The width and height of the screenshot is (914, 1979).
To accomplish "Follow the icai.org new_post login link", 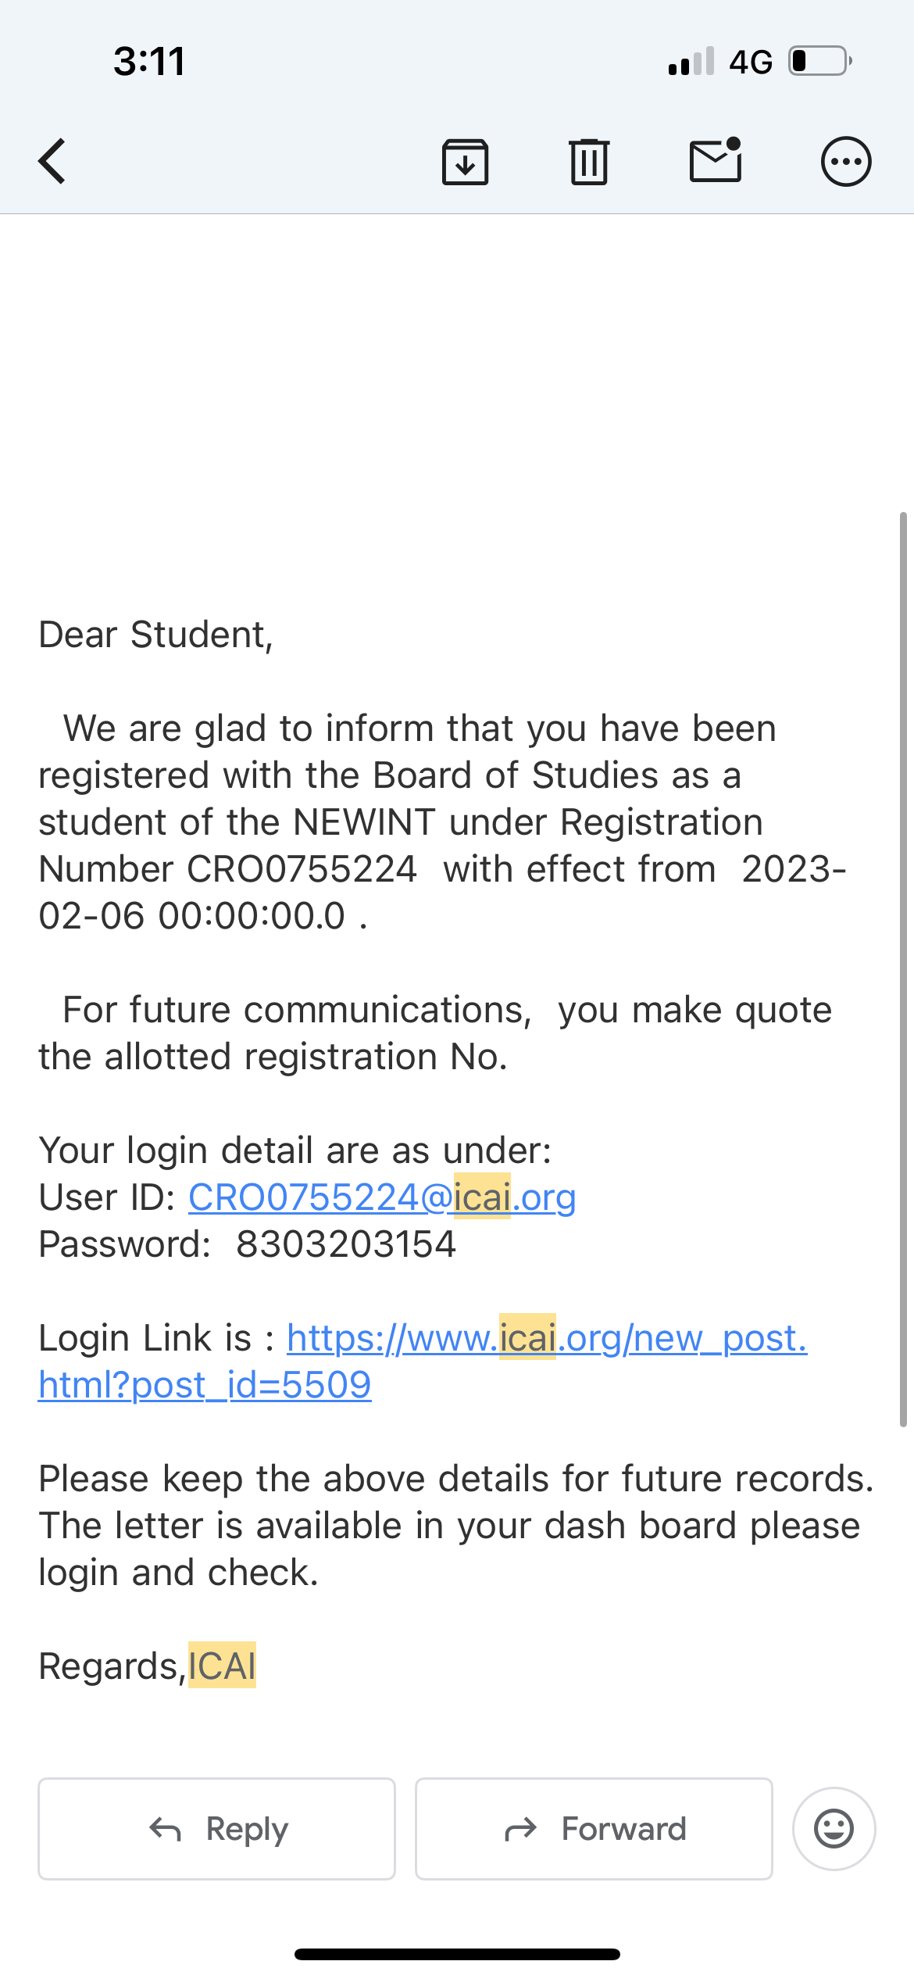I will pyautogui.click(x=546, y=1338).
